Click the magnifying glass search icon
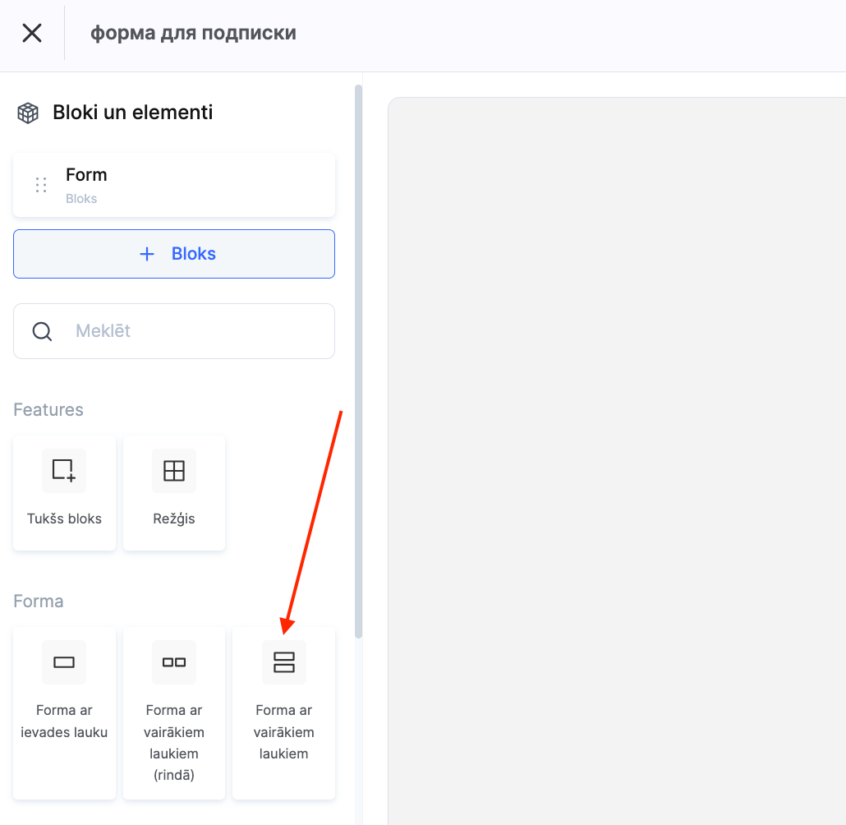Viewport: 846px width, 825px height. click(x=42, y=331)
